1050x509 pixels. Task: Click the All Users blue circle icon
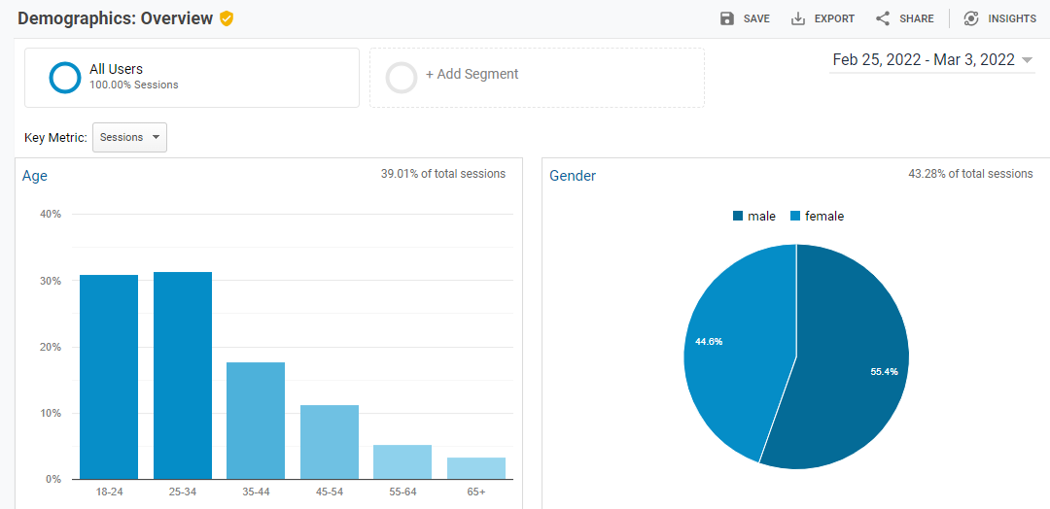[65, 78]
